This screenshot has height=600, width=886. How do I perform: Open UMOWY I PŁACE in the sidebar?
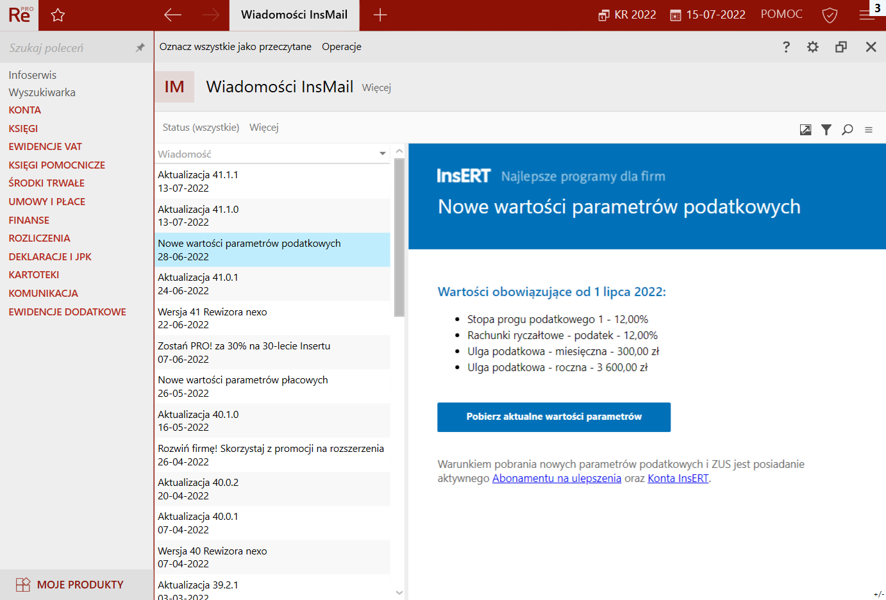[x=47, y=202]
